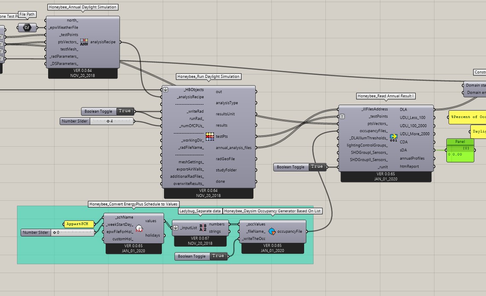The image size is (486, 296).
Task: Click the annual_analysis_files output
Action: tap(234, 148)
